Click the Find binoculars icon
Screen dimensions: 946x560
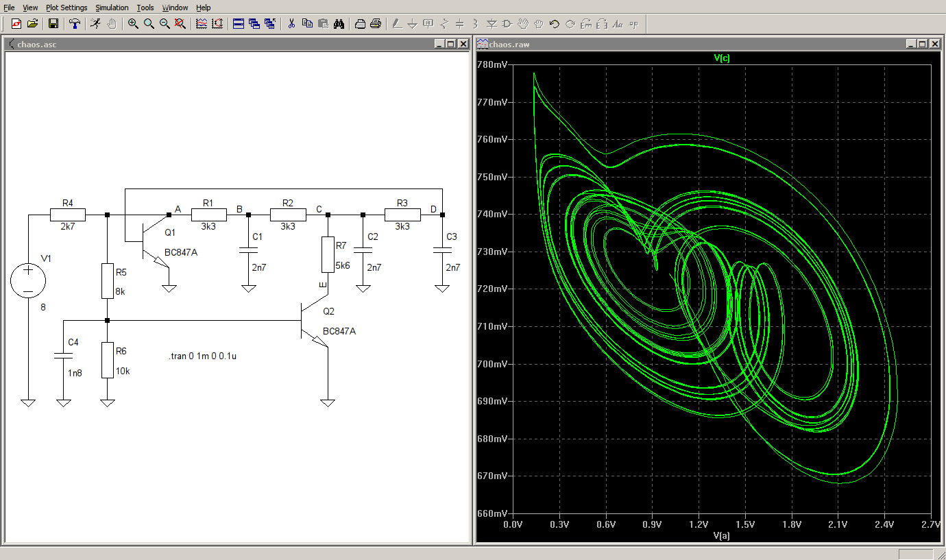[339, 23]
